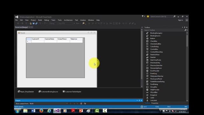The image size is (204, 115).
Task: Click the Open File toolbar icon
Action: coord(31,23)
